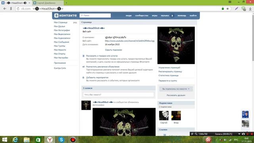Open музыка in VK header
Screen dimensions: 254x143
pos(165,15)
